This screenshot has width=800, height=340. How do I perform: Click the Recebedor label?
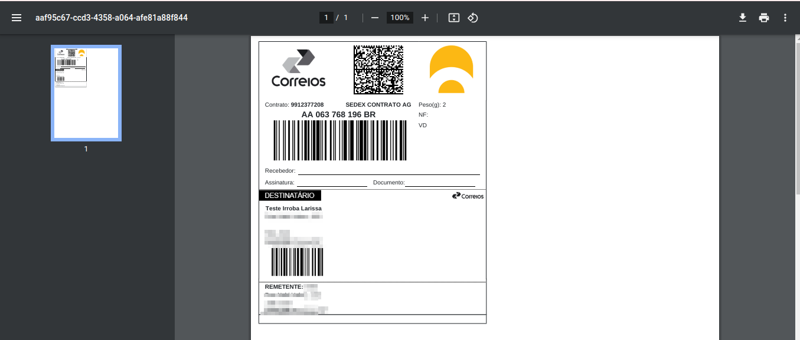click(280, 171)
